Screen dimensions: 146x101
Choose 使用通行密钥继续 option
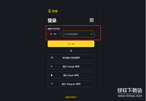71,58
